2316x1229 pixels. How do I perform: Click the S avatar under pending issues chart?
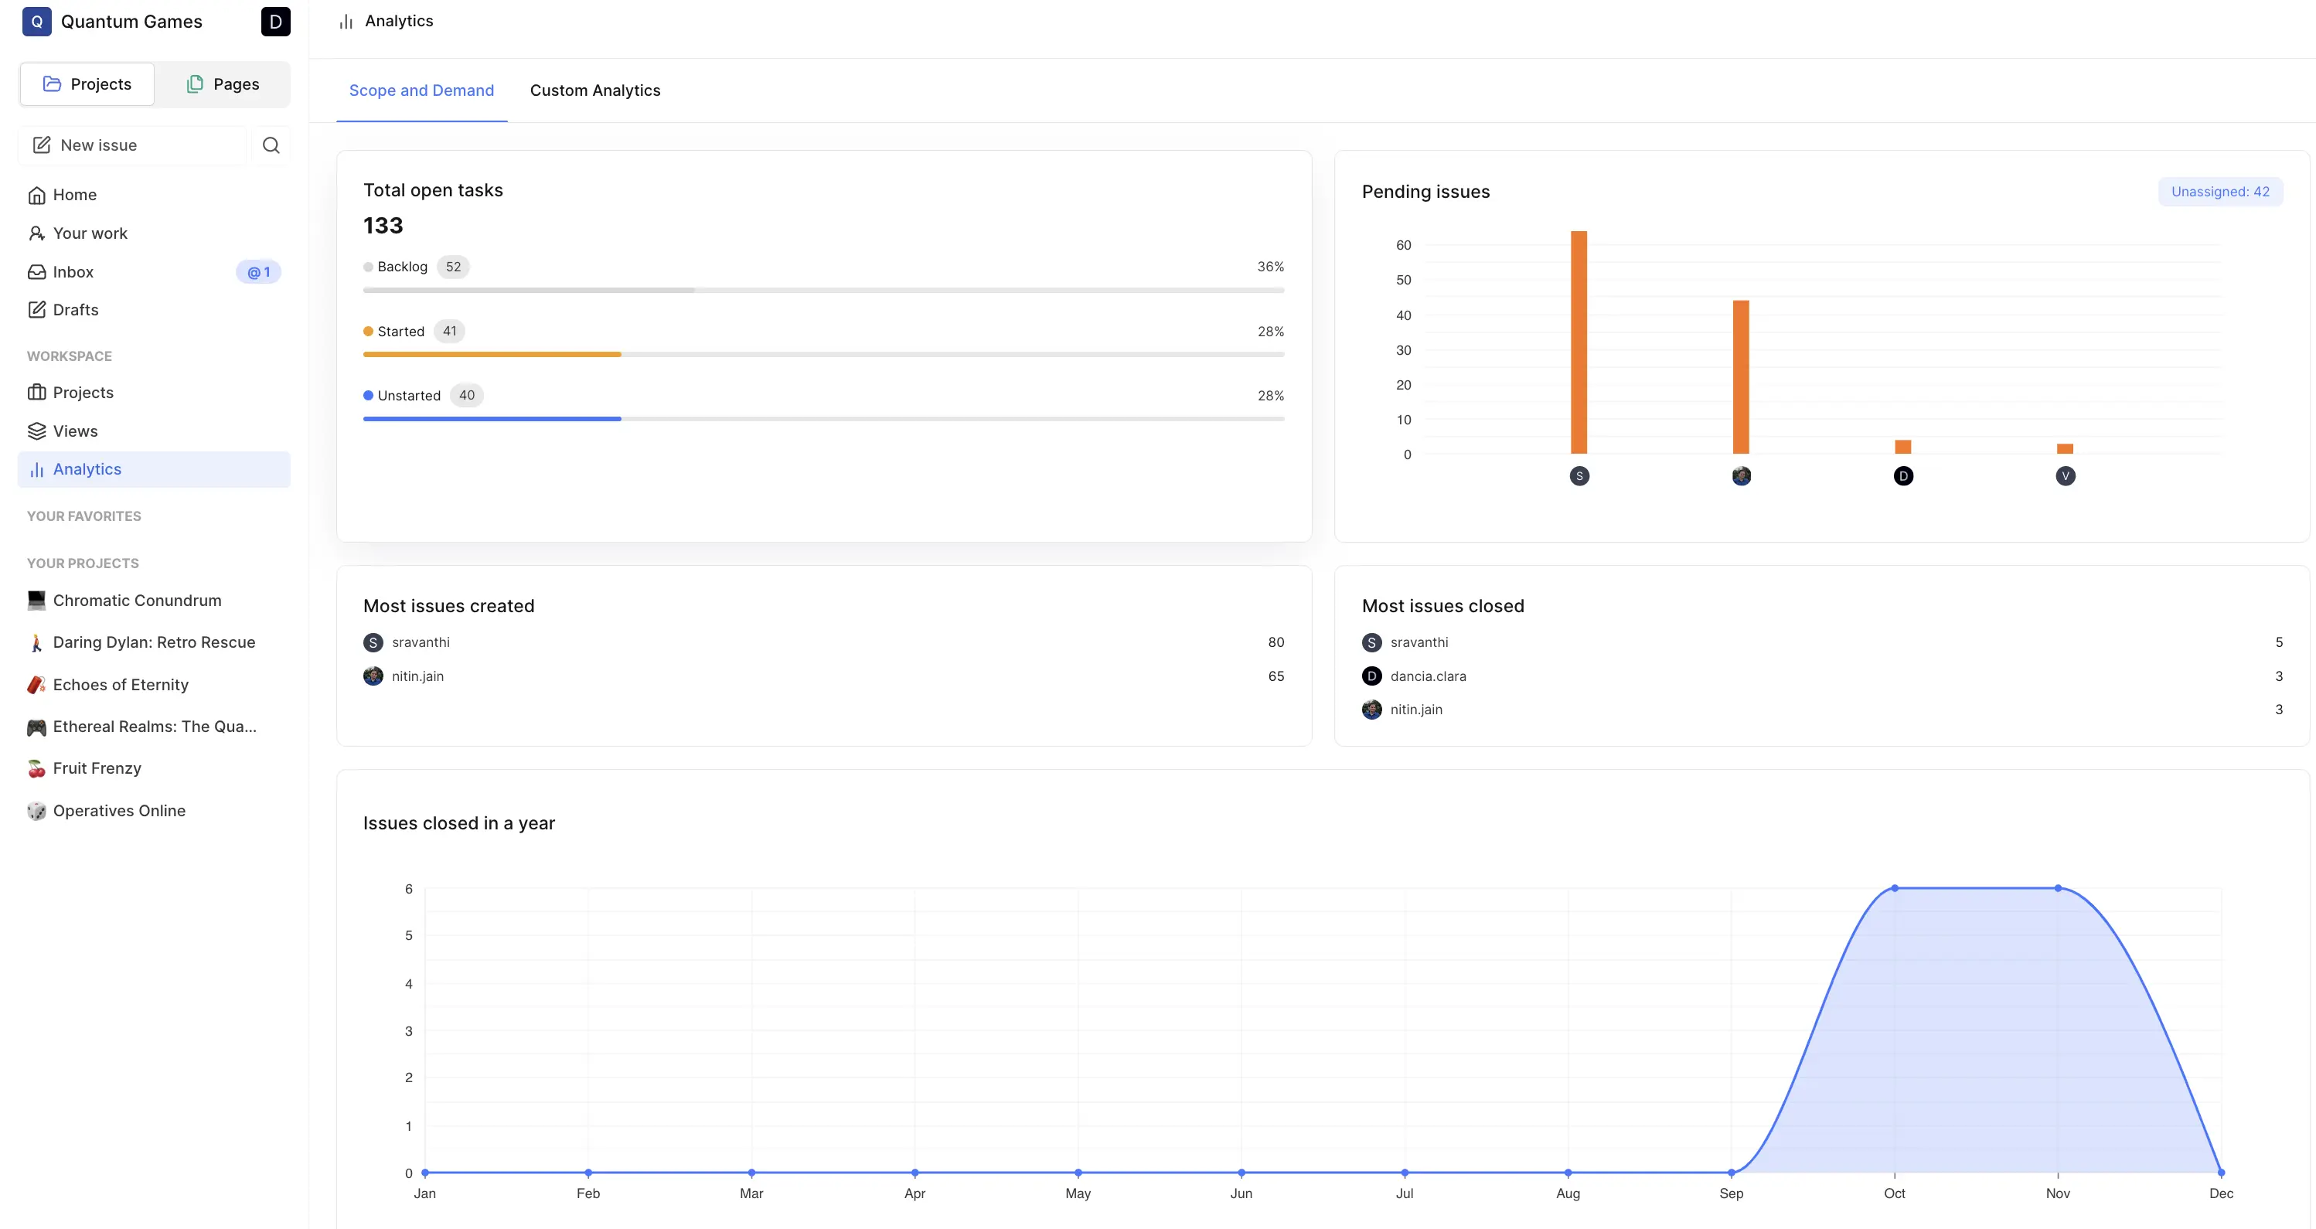1579,476
